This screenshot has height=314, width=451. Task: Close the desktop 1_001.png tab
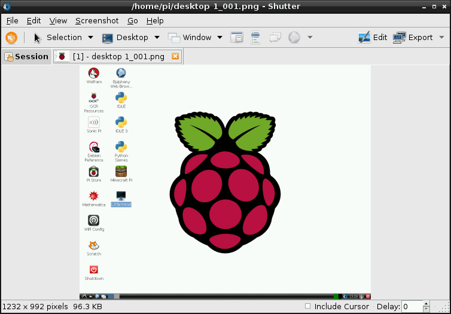(x=175, y=57)
